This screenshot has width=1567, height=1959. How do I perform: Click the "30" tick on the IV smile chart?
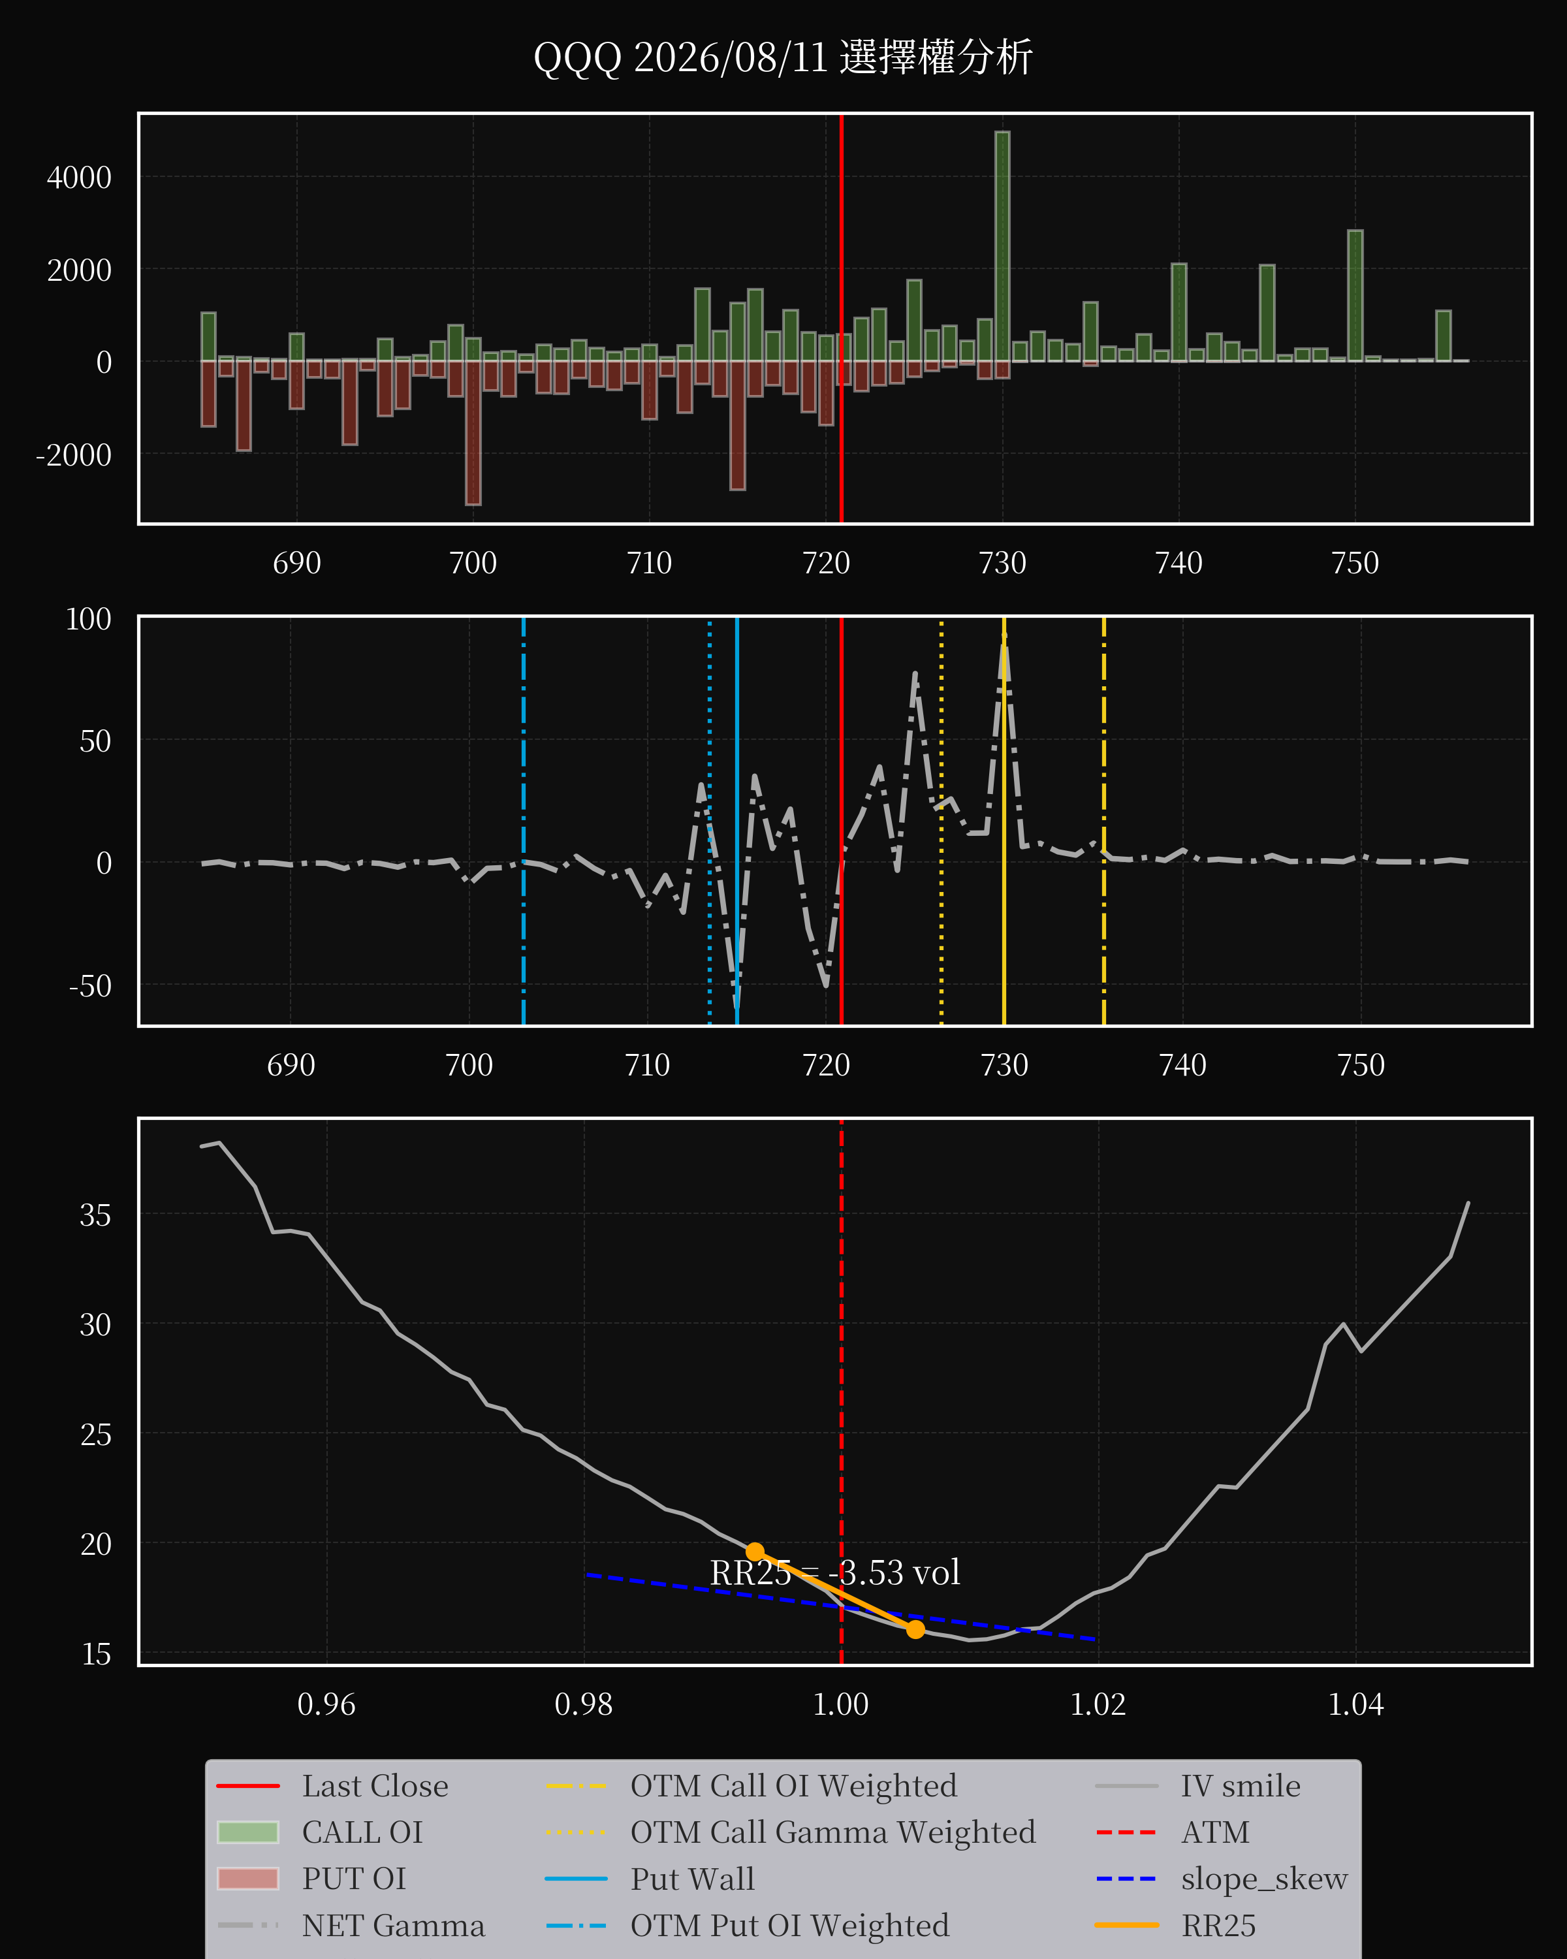point(95,1326)
